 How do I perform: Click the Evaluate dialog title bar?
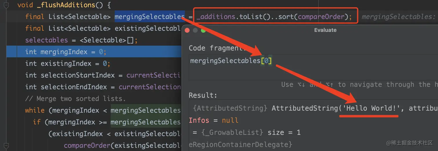pos(310,30)
